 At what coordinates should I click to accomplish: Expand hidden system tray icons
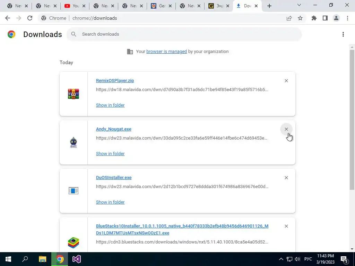click(x=281, y=259)
